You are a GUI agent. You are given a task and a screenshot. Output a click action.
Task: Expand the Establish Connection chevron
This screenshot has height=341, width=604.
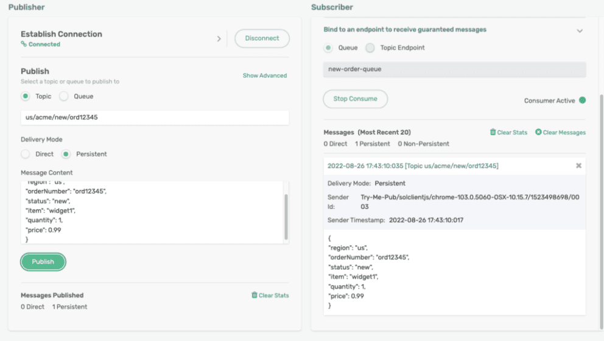click(x=219, y=39)
